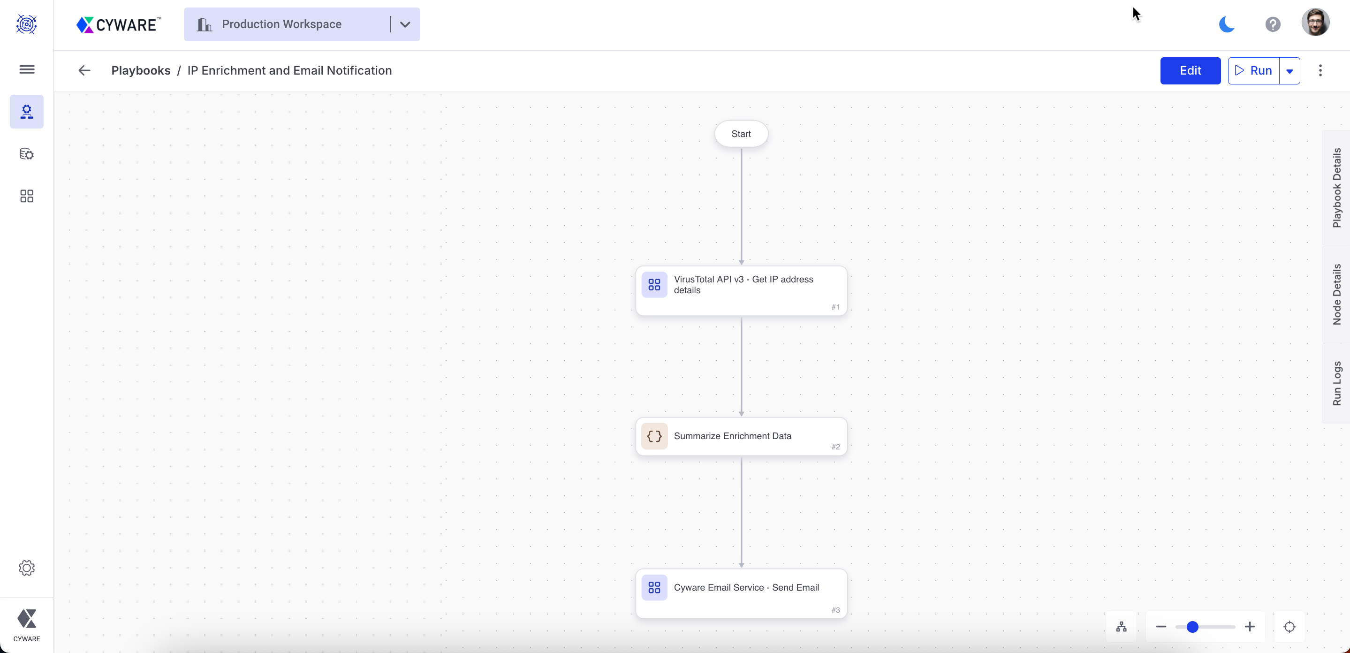This screenshot has width=1350, height=653.
Task: Click the hamburger menu icon
Action: point(27,69)
